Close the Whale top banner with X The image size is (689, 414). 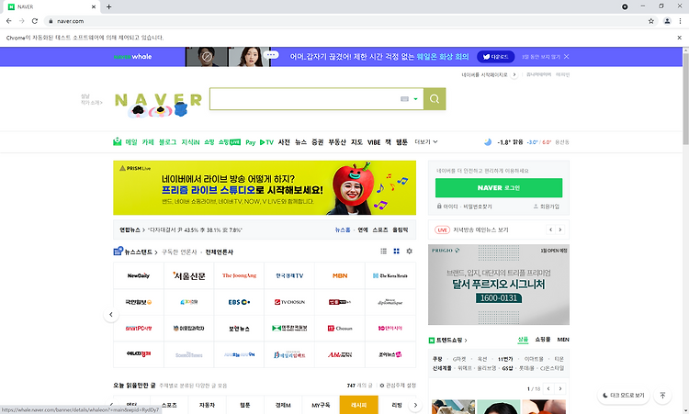click(567, 57)
